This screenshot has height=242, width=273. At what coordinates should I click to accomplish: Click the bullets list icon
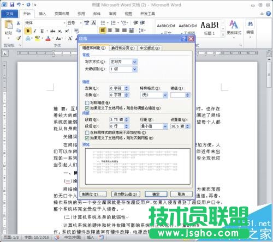(103, 23)
